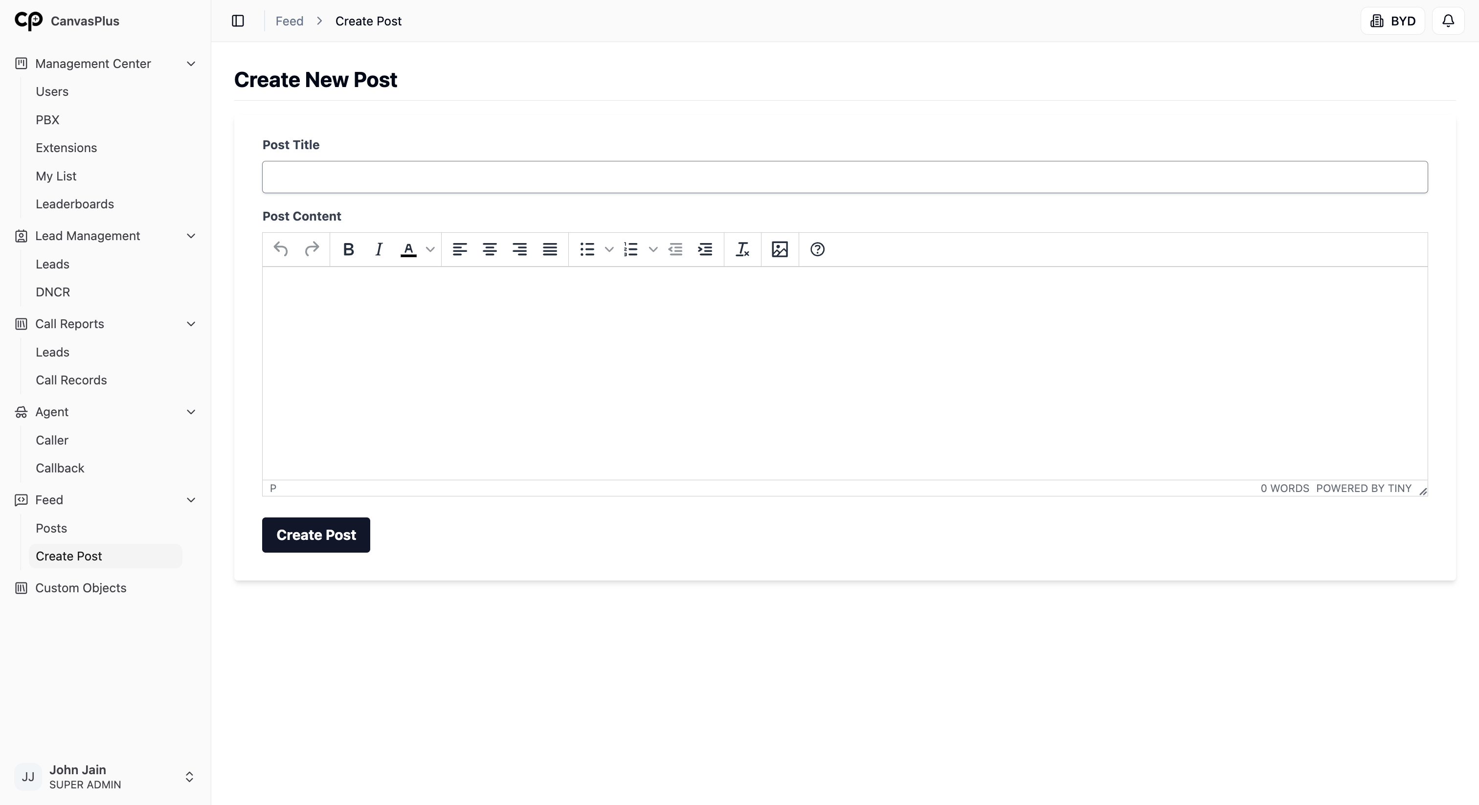Decrease indent of paragraph
The height and width of the screenshot is (805, 1479).
click(675, 249)
